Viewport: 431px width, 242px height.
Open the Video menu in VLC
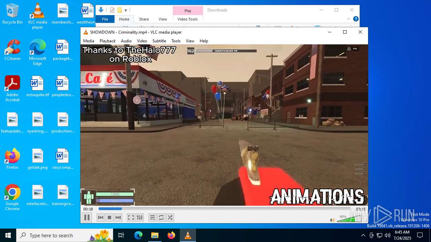142,41
